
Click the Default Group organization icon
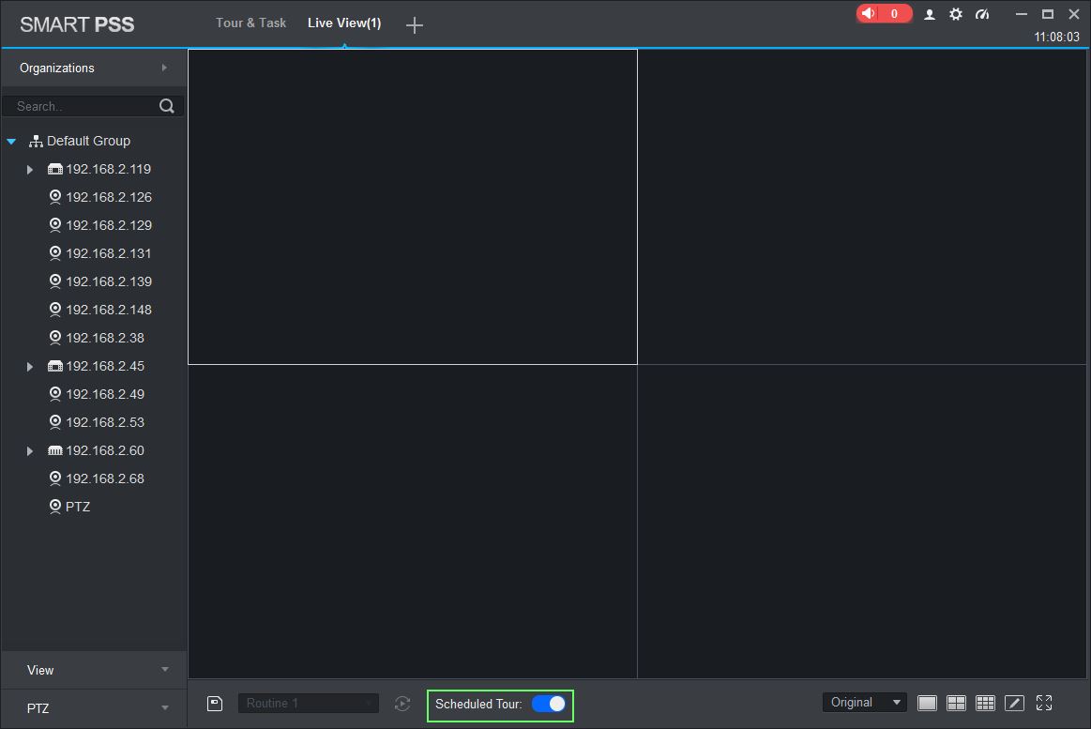coord(36,142)
